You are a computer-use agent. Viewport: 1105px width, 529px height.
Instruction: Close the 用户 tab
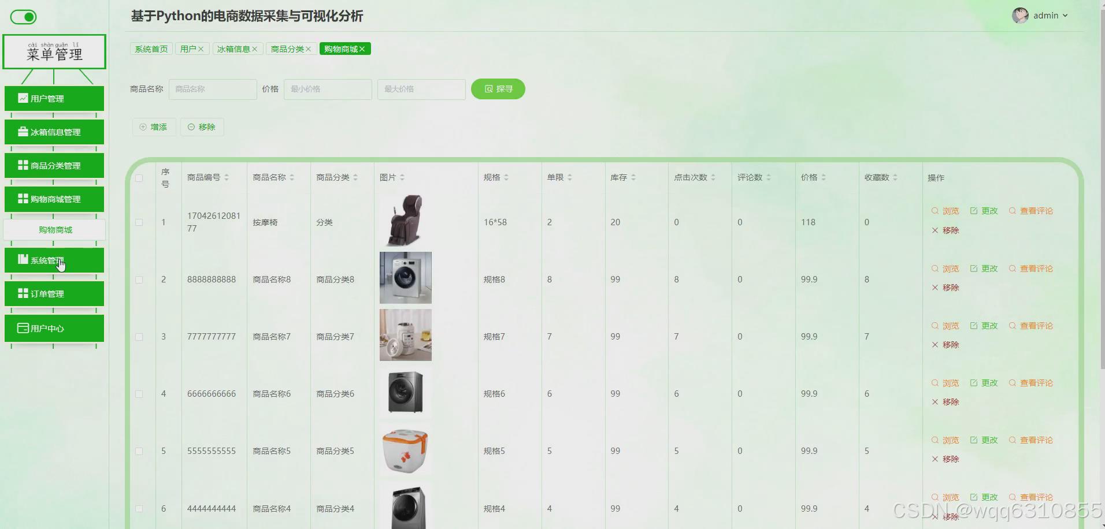[201, 49]
